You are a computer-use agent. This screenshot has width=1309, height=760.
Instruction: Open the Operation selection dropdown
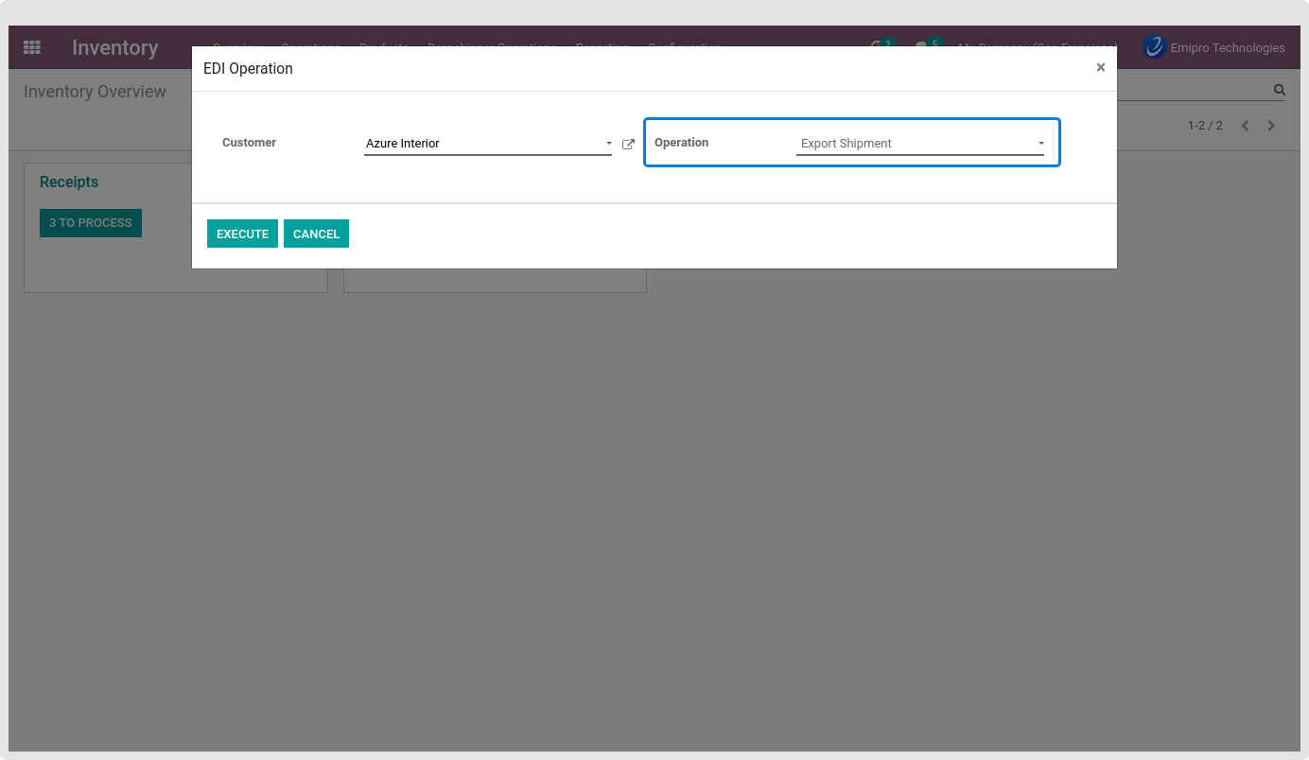[919, 144]
